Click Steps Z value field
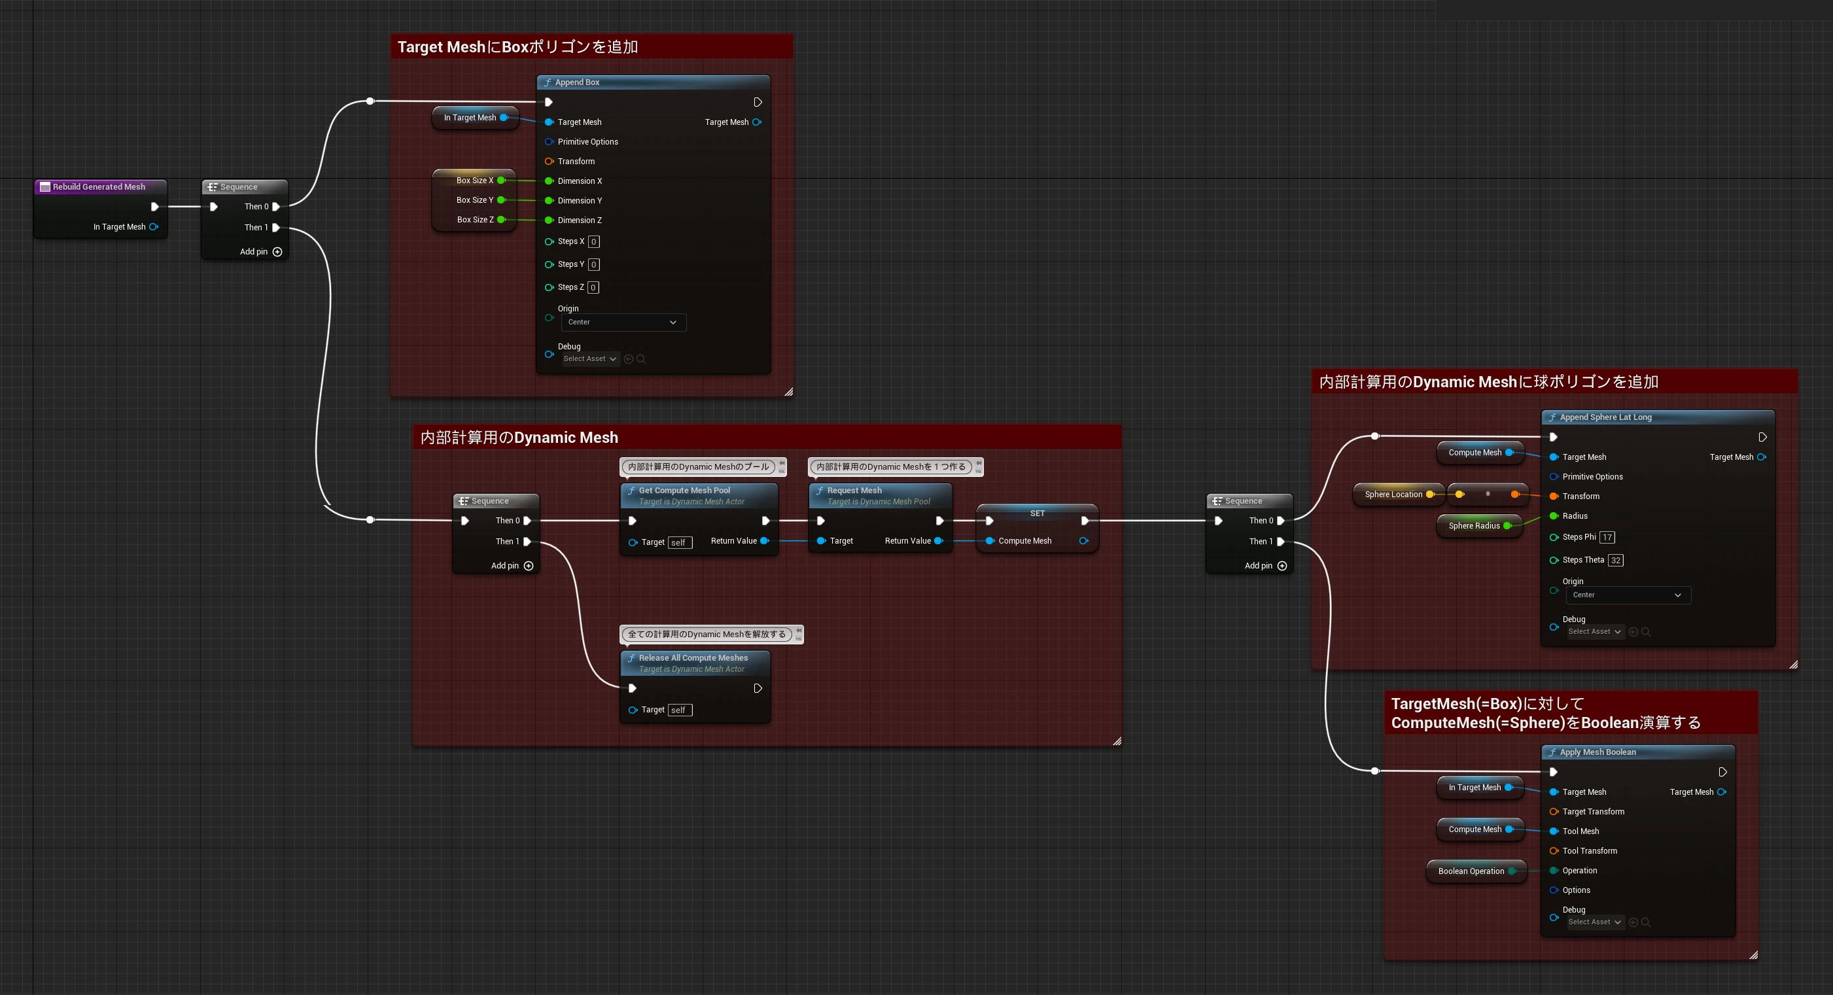Image resolution: width=1833 pixels, height=995 pixels. tap(593, 288)
